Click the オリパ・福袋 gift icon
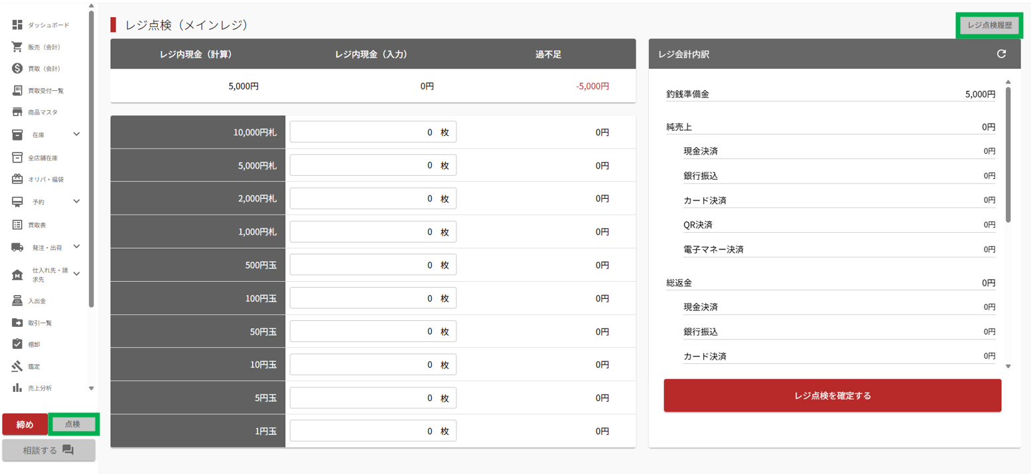The image size is (1031, 474). (17, 179)
